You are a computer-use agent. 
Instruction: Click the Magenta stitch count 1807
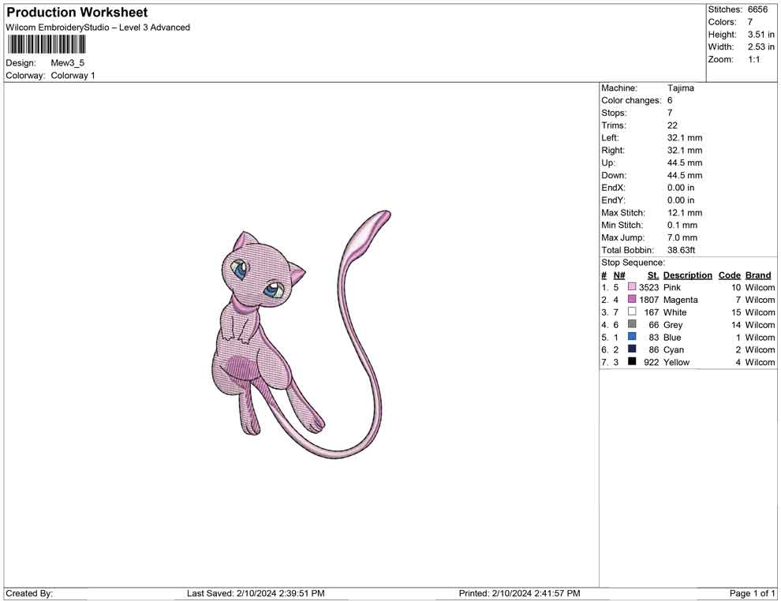(649, 300)
